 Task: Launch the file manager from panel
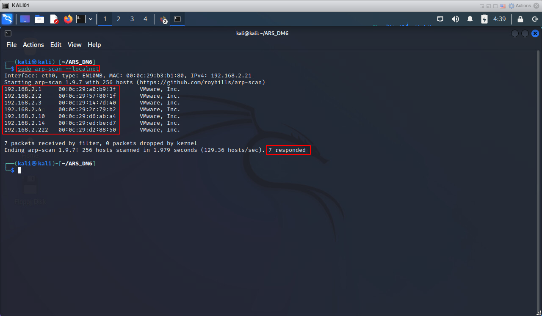coord(39,19)
